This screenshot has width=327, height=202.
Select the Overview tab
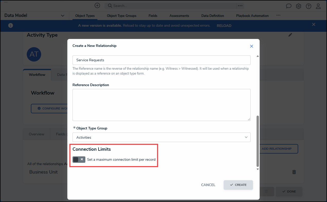click(x=37, y=134)
